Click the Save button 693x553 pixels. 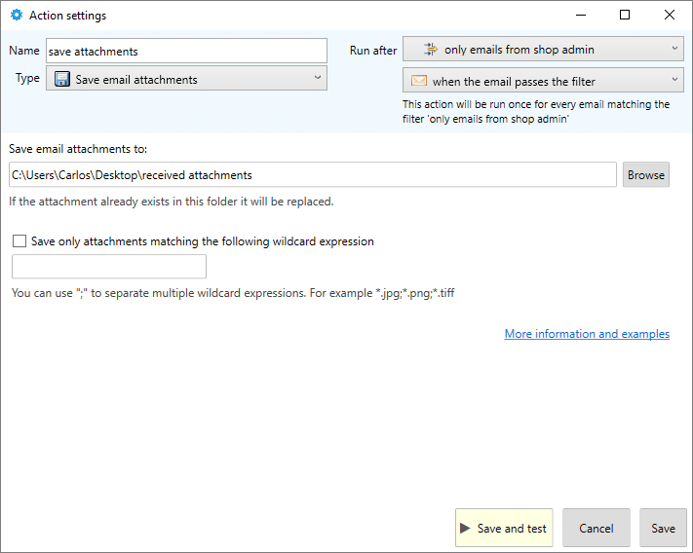tap(663, 528)
